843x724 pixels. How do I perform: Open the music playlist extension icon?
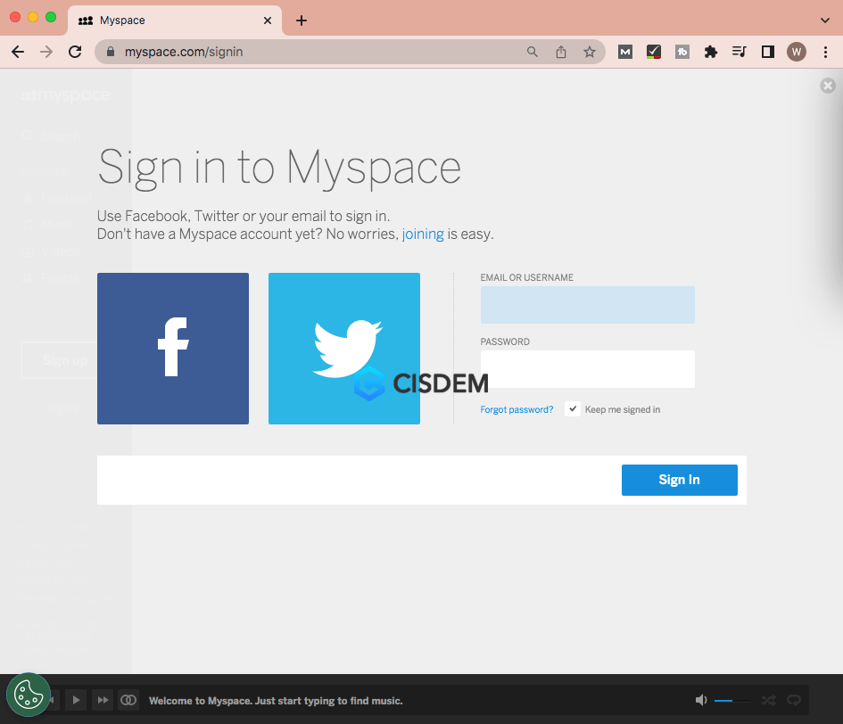tap(739, 52)
